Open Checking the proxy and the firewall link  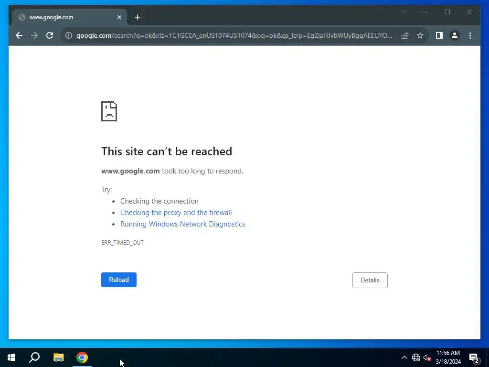176,213
